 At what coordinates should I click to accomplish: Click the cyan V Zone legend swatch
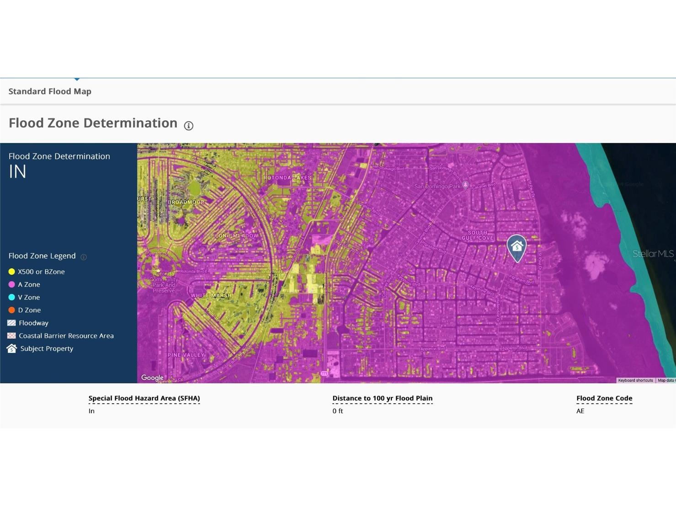pos(12,297)
